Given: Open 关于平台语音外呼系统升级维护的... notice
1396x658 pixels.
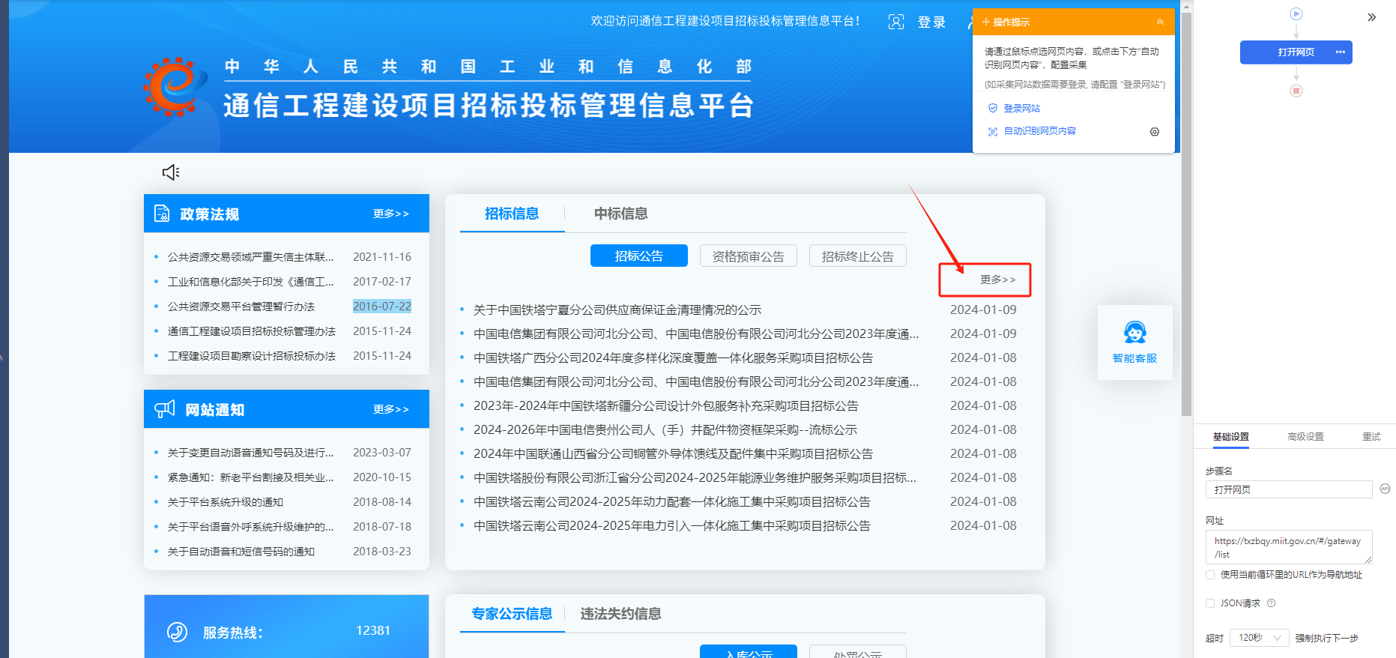Looking at the screenshot, I should pos(250,527).
